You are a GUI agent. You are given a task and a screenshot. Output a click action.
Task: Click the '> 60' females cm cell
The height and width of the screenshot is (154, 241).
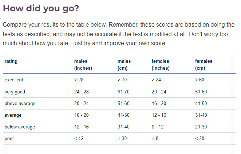click(200, 80)
